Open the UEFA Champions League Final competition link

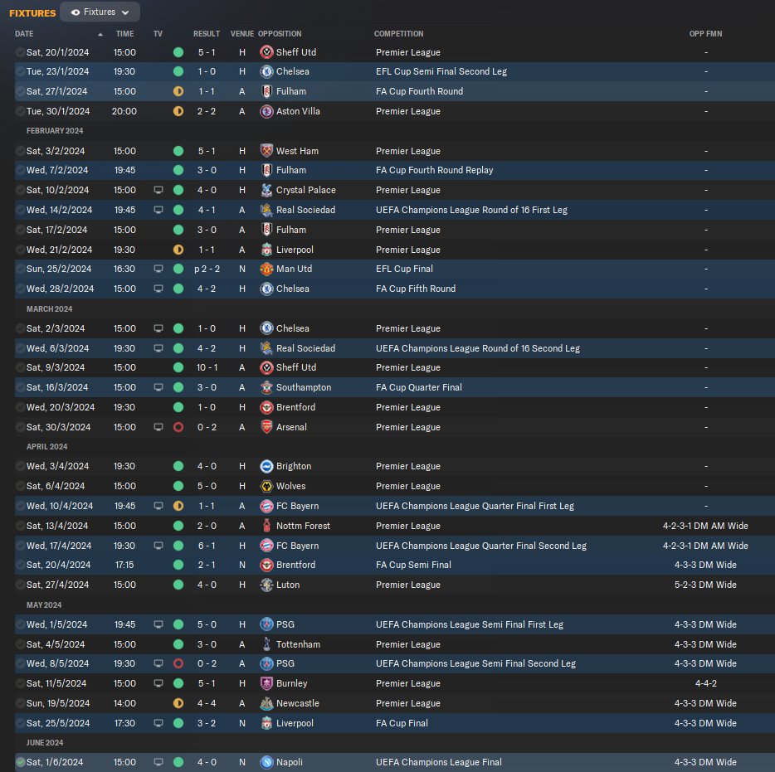[x=438, y=762]
